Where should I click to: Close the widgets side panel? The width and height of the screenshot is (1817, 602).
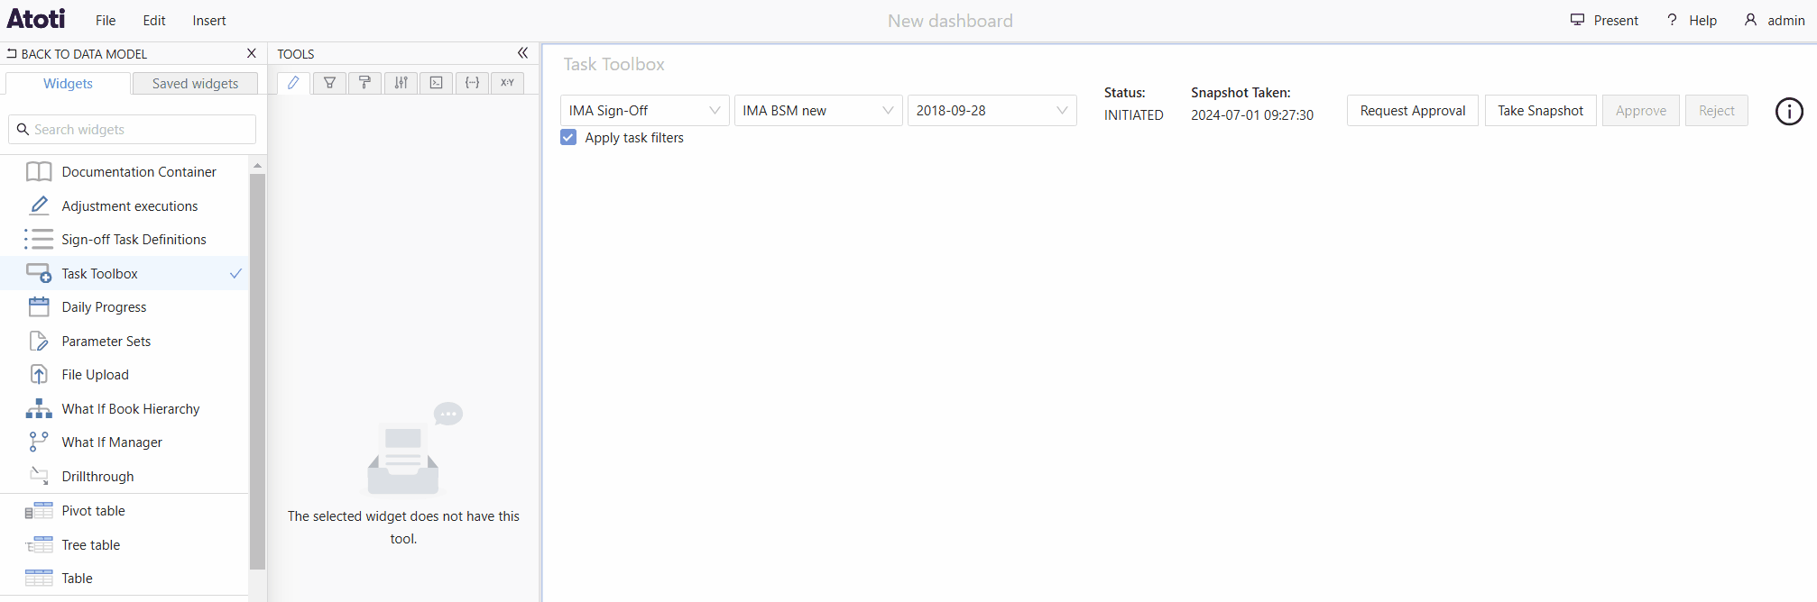coord(252,53)
